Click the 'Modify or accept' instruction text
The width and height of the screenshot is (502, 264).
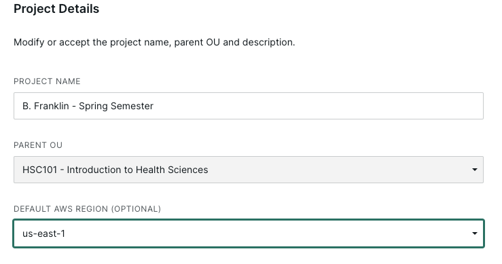(x=52, y=42)
